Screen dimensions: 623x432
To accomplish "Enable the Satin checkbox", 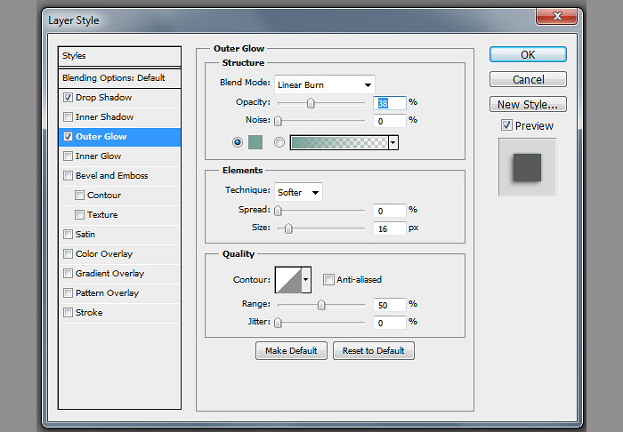I will click(x=68, y=234).
